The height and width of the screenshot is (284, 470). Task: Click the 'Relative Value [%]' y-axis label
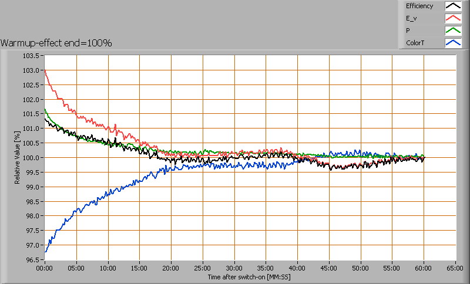[18, 158]
